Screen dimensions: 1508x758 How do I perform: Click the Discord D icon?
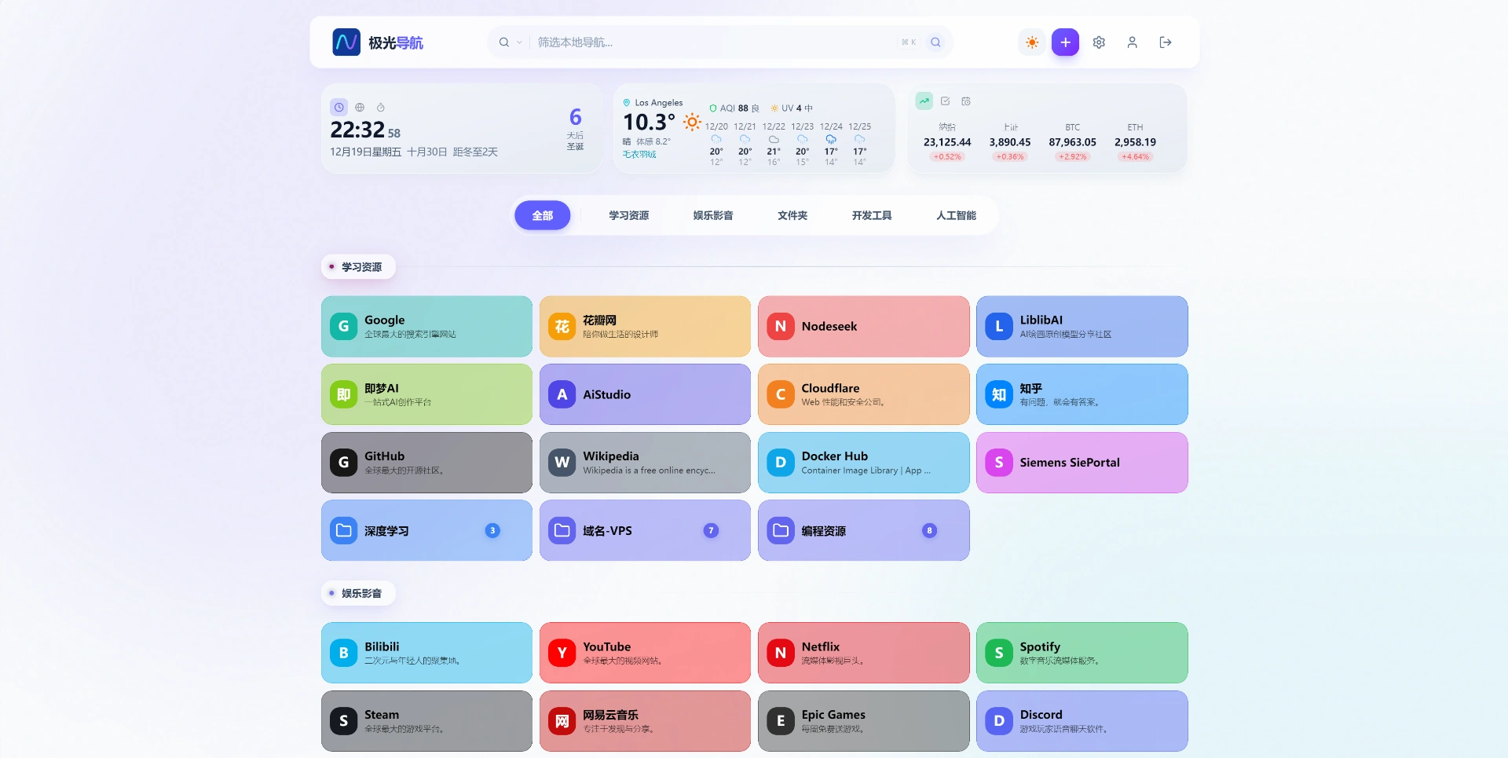pyautogui.click(x=999, y=721)
